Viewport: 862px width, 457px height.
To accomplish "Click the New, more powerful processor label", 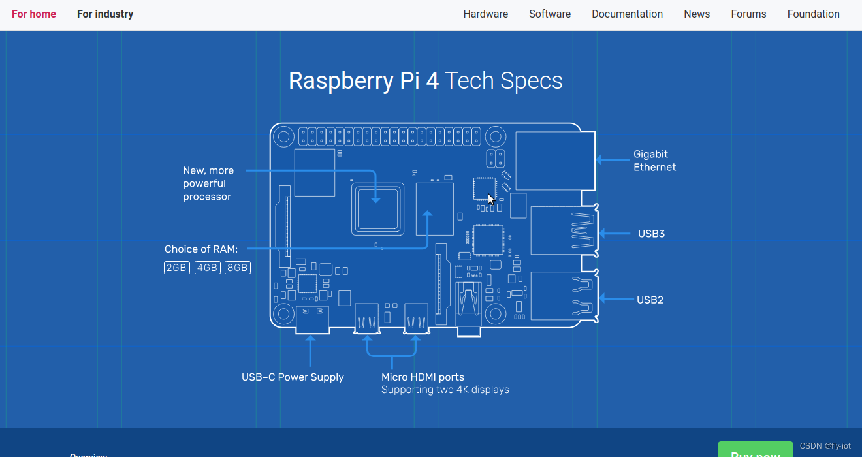I will coord(208,183).
